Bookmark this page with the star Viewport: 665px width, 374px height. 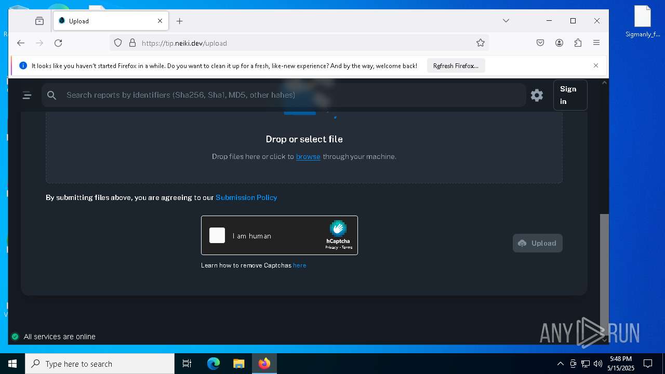point(481,43)
